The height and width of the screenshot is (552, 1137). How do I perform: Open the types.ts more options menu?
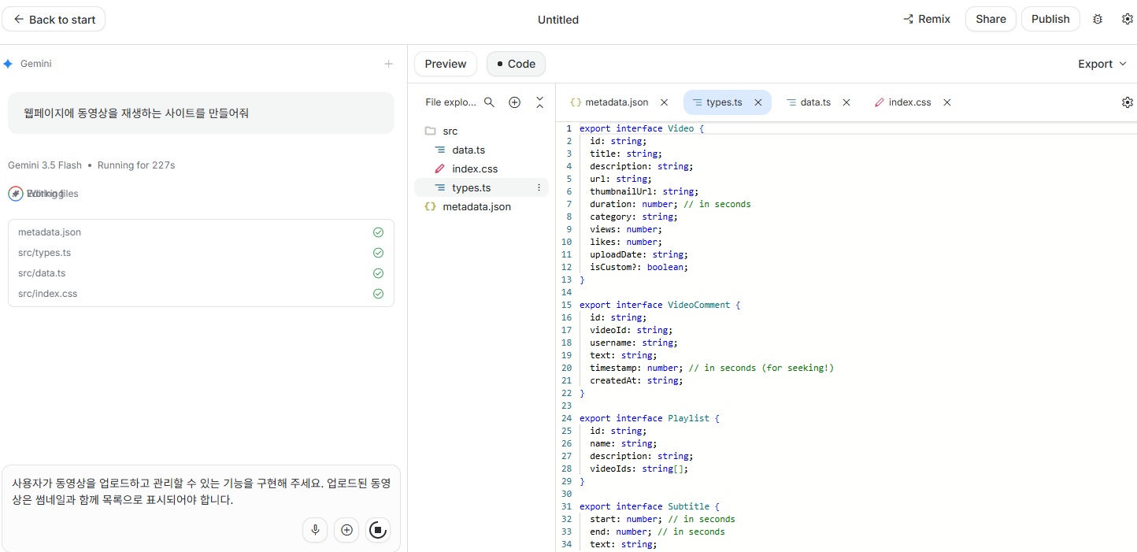(539, 187)
